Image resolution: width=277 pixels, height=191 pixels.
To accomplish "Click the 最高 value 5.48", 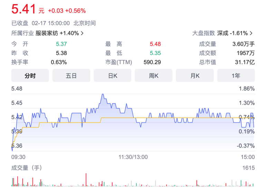I will tap(155, 44).
